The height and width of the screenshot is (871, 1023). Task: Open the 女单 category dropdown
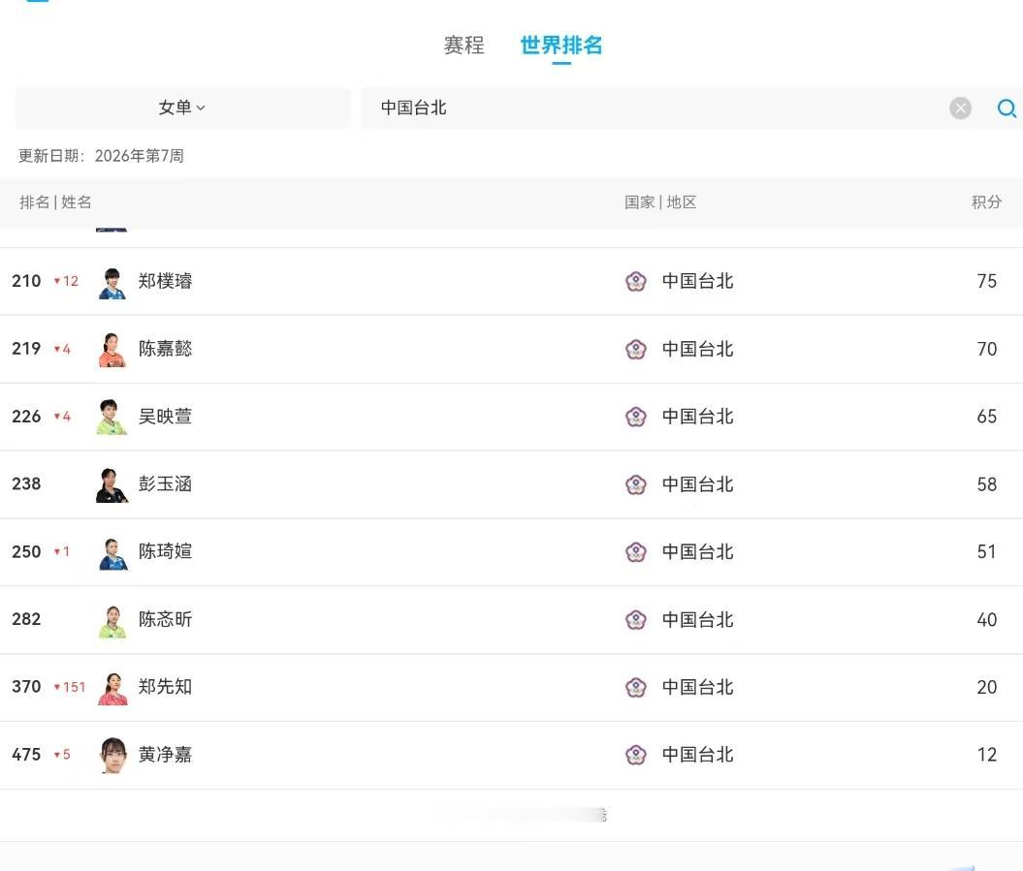[182, 108]
